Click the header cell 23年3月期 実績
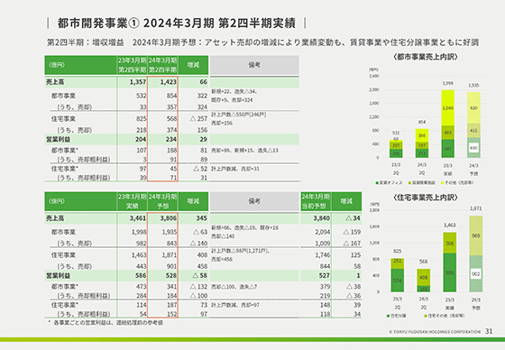 132,201
